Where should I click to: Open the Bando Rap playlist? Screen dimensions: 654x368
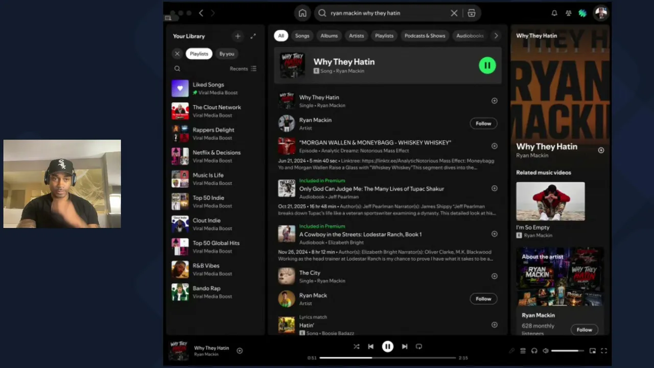215,292
